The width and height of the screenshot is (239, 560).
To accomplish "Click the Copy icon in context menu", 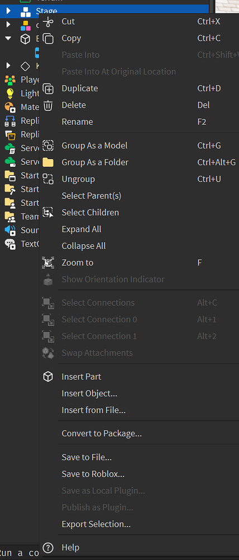I will (47, 38).
